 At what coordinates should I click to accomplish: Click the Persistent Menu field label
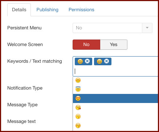pos(24,28)
